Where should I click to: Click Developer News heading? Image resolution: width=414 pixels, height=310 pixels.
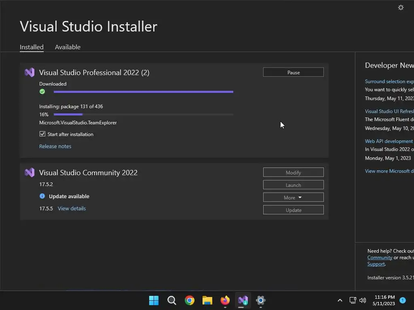389,65
